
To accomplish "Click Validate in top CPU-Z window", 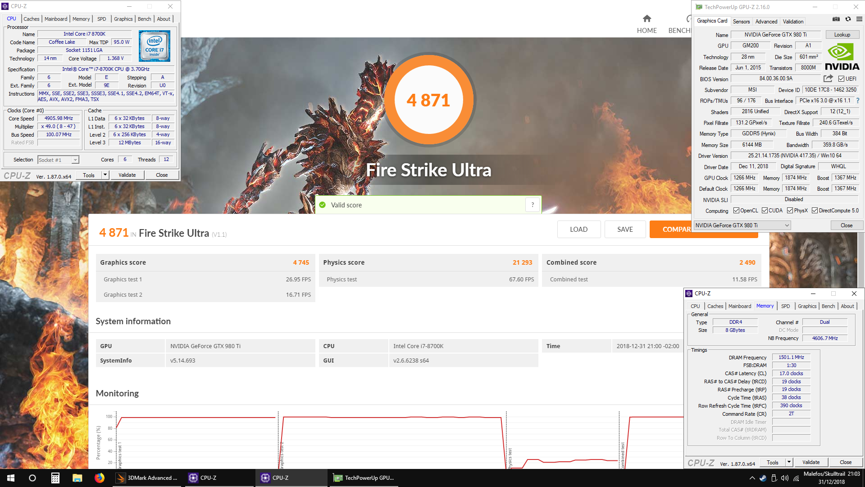I will pyautogui.click(x=127, y=175).
